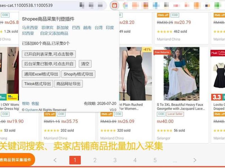Start background collection with 后台采集已暂停 button
Image resolution: width=225 pixels, height=168 pixels.
[49, 64]
